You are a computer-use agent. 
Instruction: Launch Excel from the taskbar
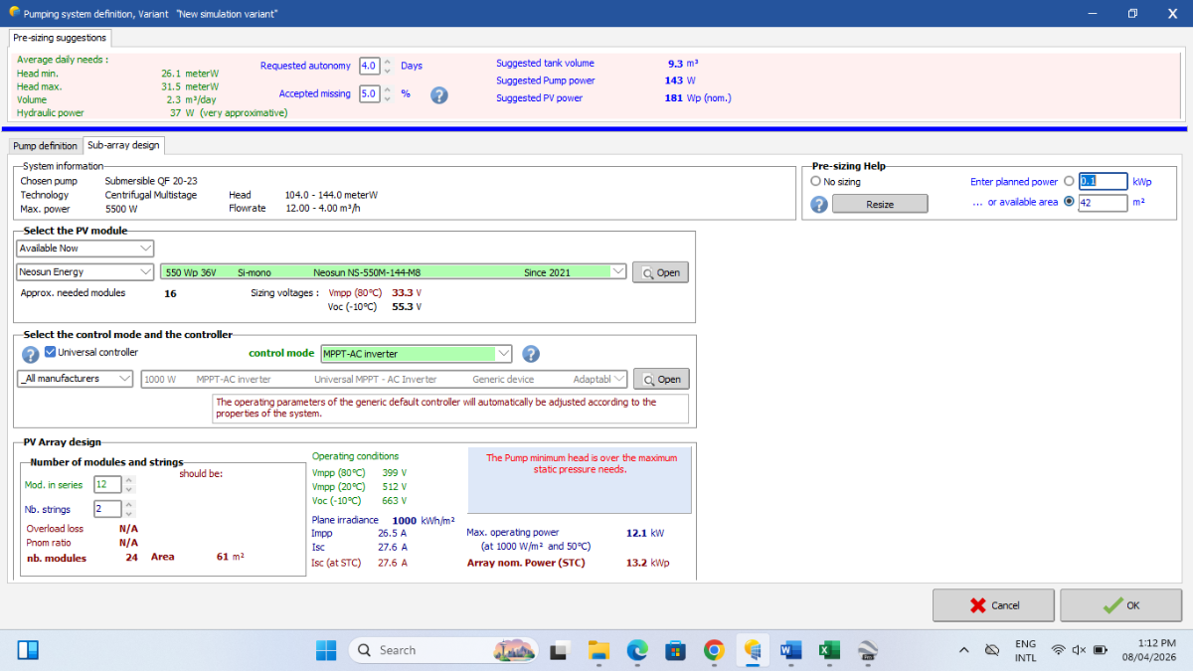[829, 650]
